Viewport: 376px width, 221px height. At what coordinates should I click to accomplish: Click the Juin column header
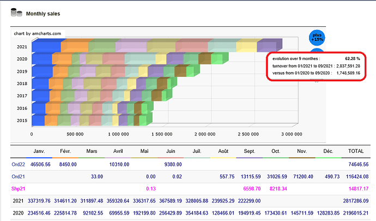pyautogui.click(x=171, y=151)
